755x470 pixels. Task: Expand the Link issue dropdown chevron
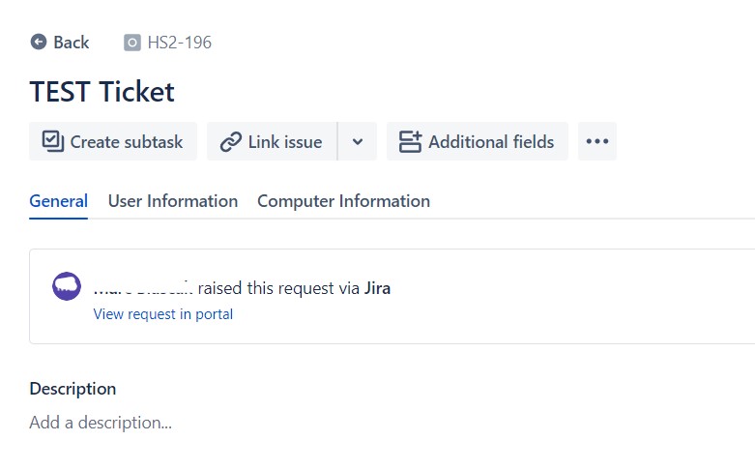click(x=358, y=141)
